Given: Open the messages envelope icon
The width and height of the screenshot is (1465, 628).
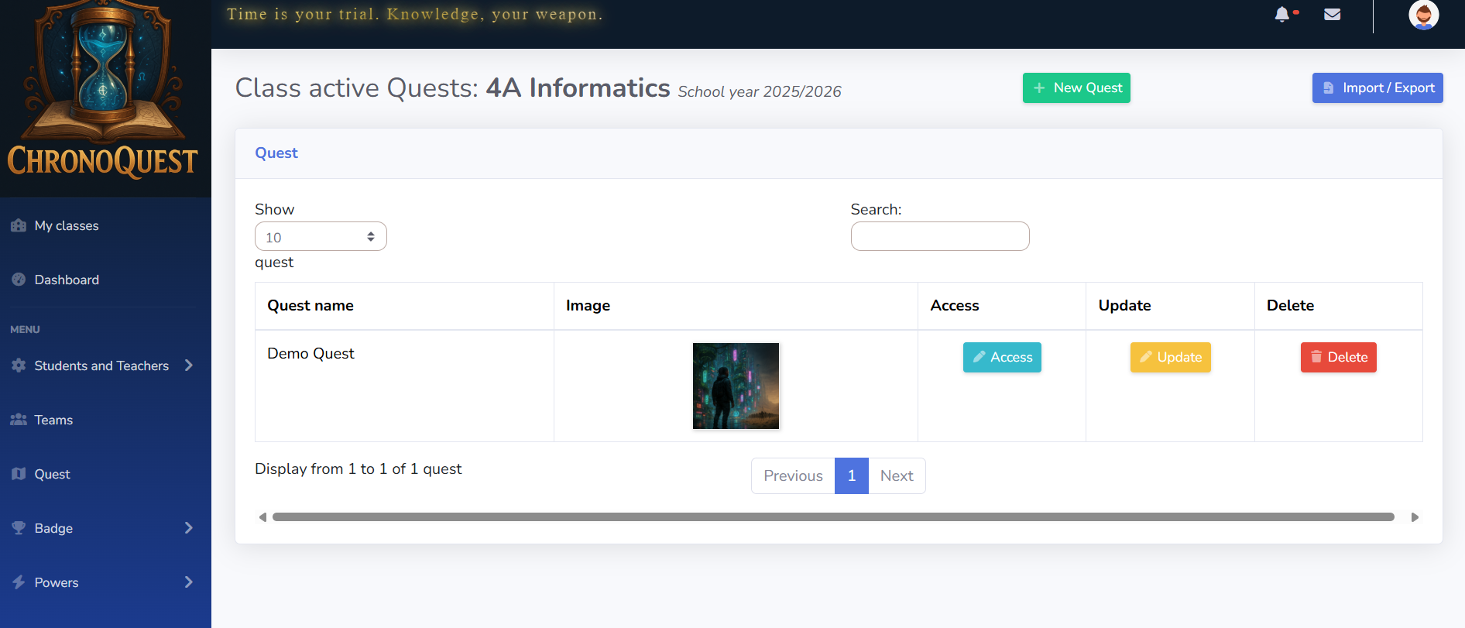Looking at the screenshot, I should pos(1332,15).
